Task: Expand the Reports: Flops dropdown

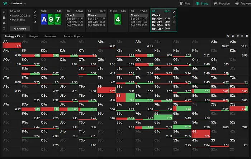Action: point(74,36)
